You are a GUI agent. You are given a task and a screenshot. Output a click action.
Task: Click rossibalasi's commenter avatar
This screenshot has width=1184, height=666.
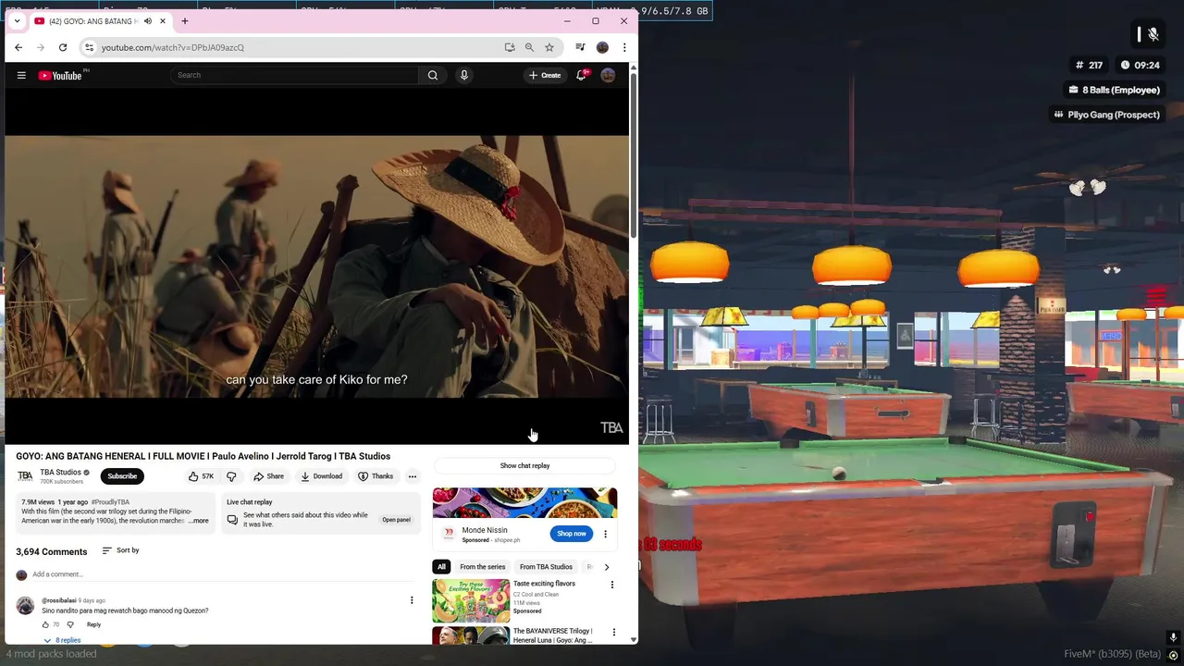coord(25,606)
